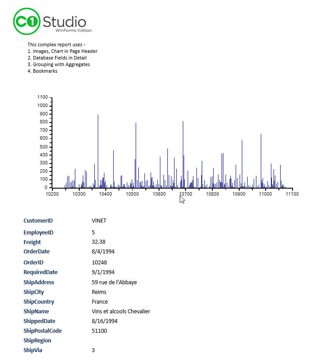Screen dimensions: 311x364
Task: Select the '4. Bookmarks' line
Action: click(42, 71)
